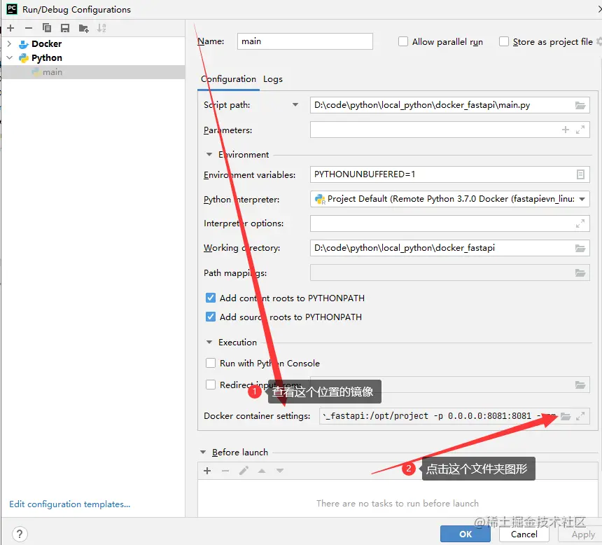The height and width of the screenshot is (545, 602).
Task: Add a before-launch task
Action: 207,471
